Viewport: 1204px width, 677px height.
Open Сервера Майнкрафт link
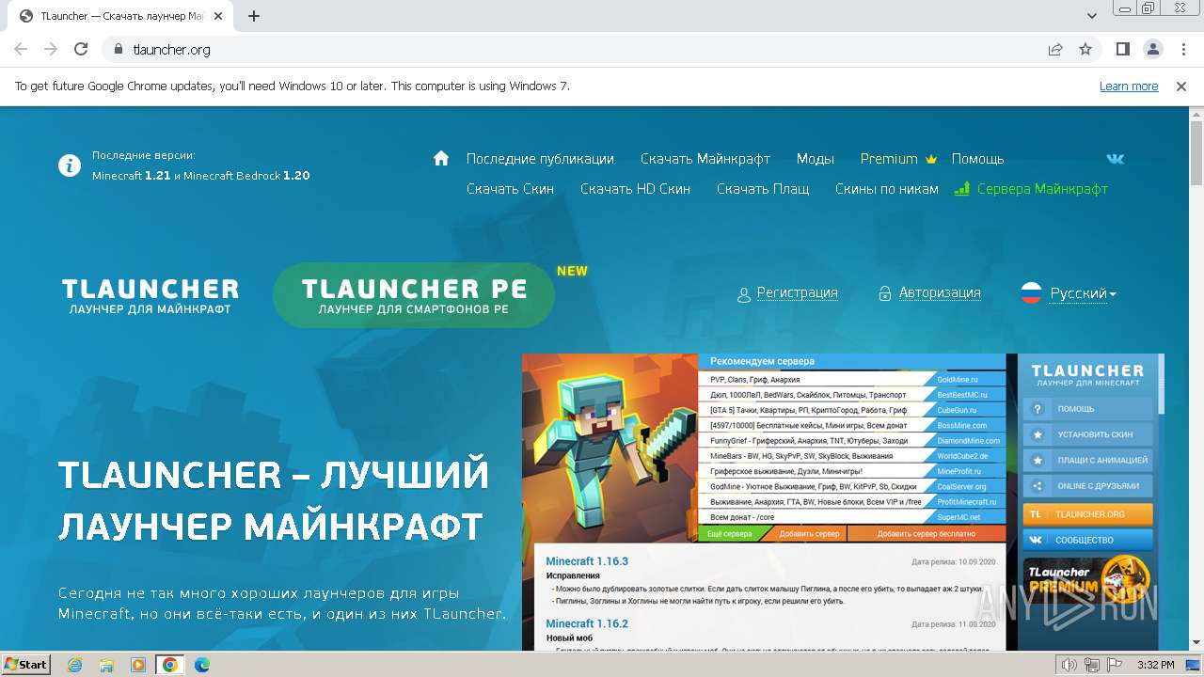coord(1032,189)
